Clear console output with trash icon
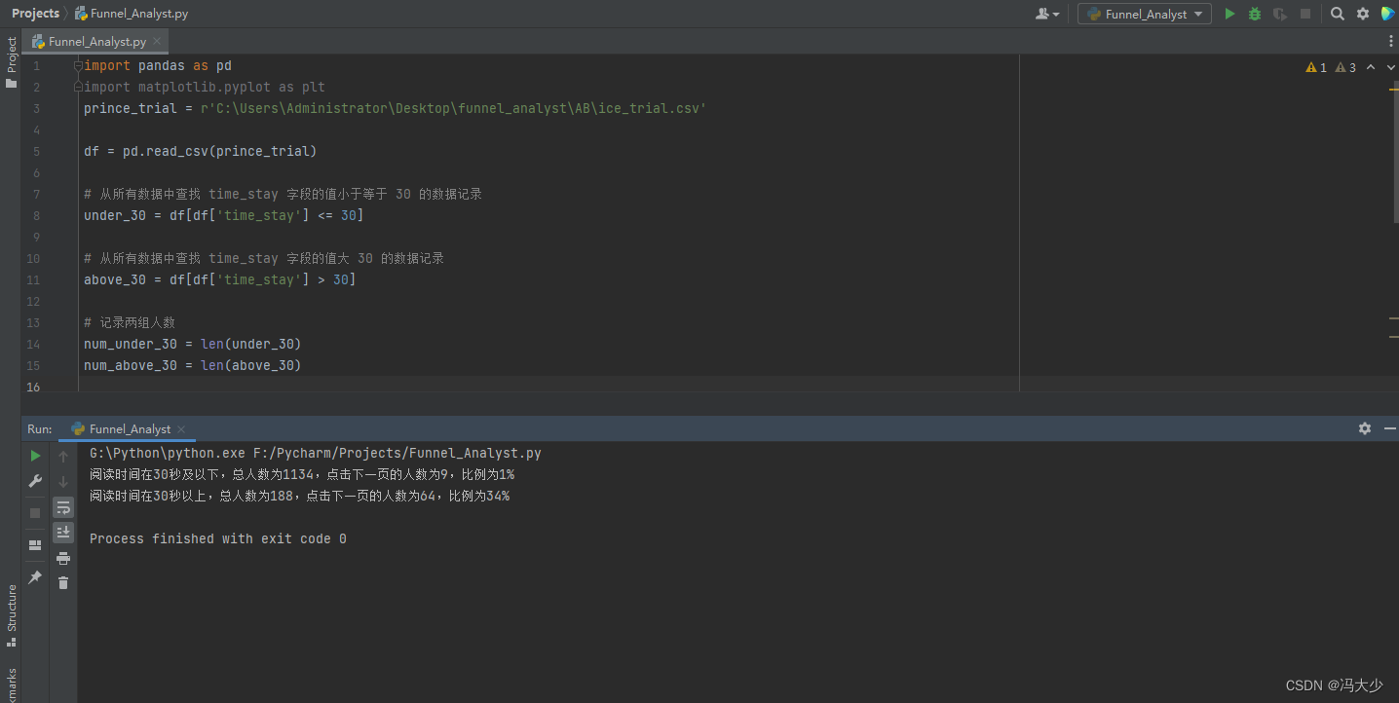Screen dimensions: 1399x703 coord(63,582)
